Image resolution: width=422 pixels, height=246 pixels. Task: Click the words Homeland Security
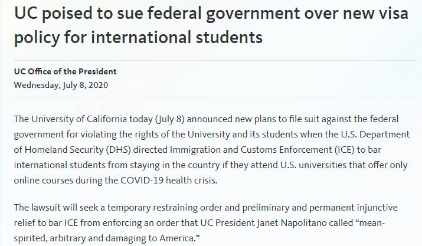point(64,150)
